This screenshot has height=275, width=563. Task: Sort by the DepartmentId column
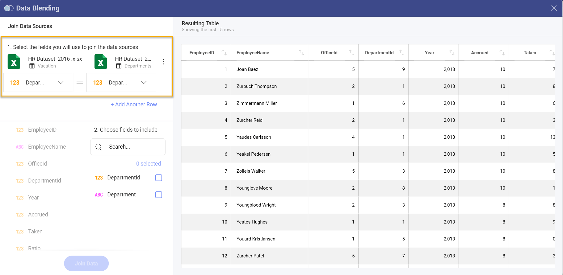[402, 53]
